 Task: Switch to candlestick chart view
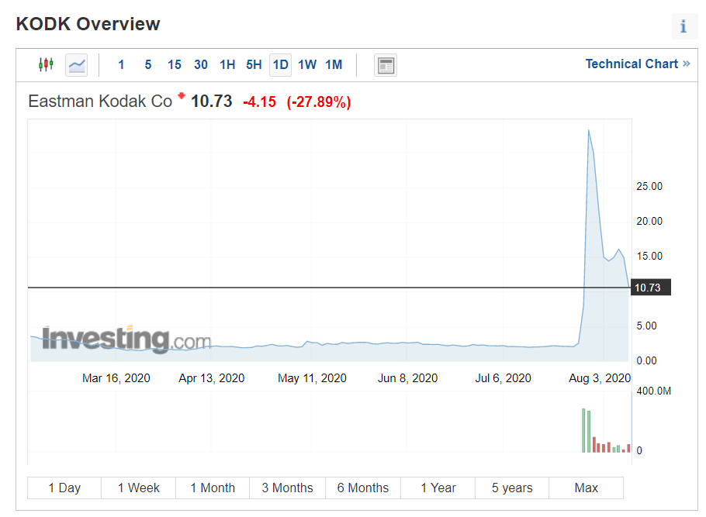pos(46,65)
